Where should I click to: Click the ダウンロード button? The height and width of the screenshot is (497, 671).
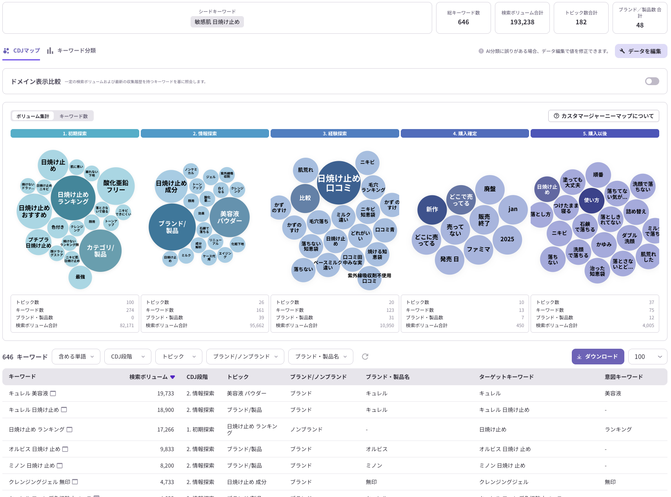tap(597, 357)
